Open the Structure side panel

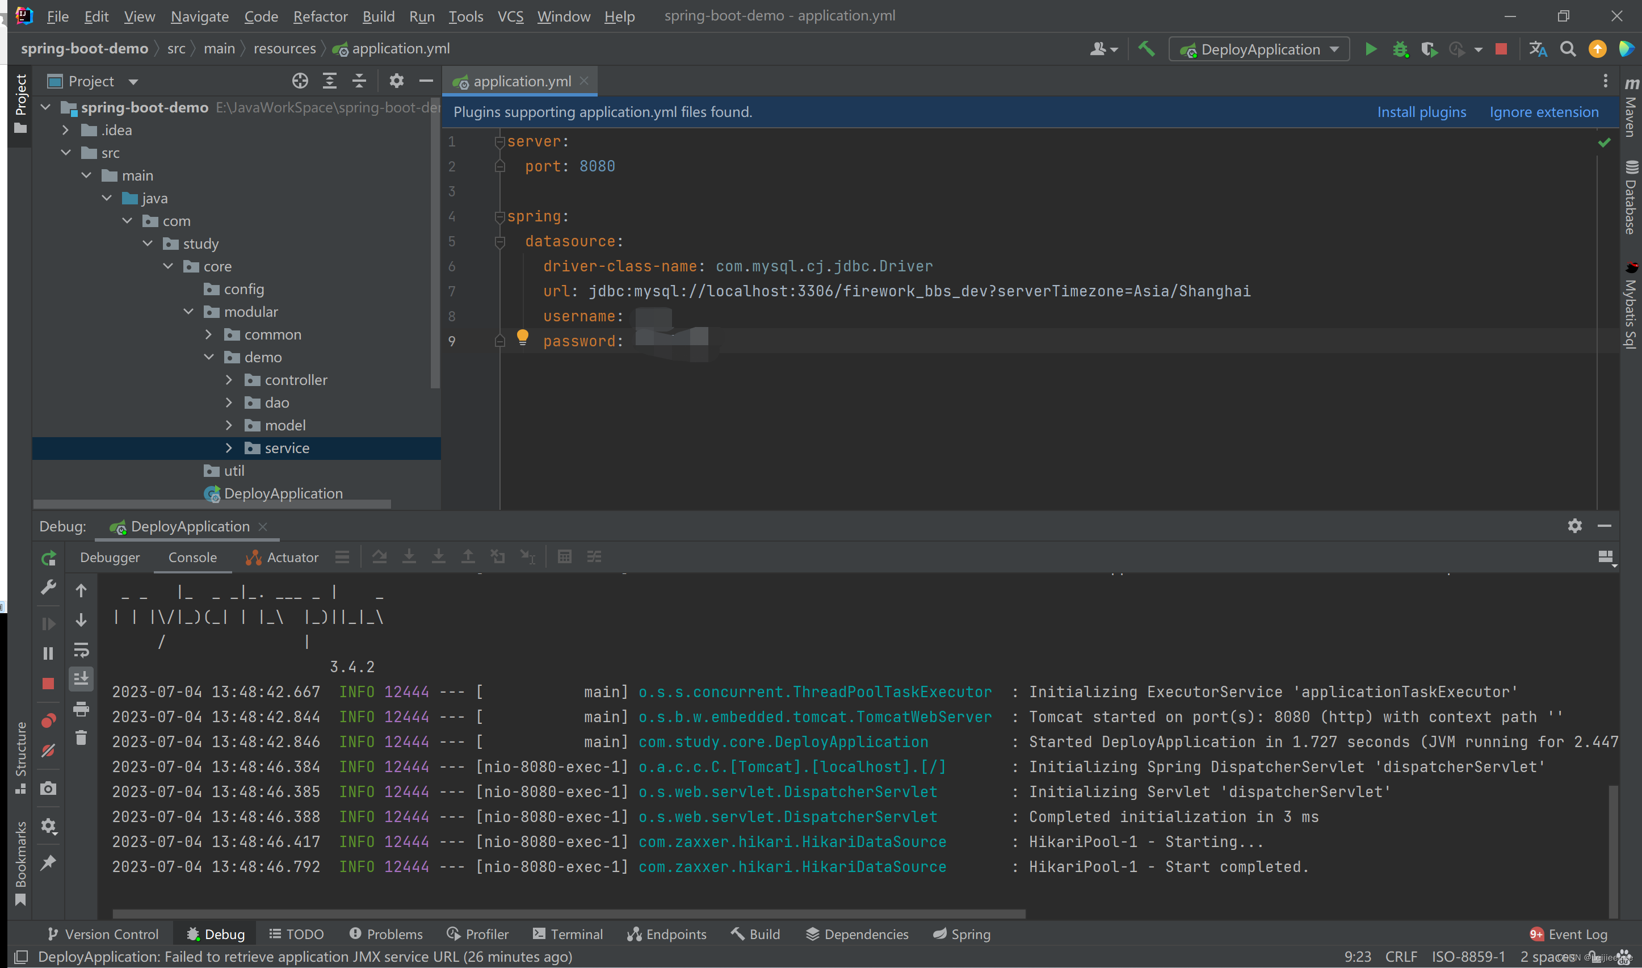point(21,757)
